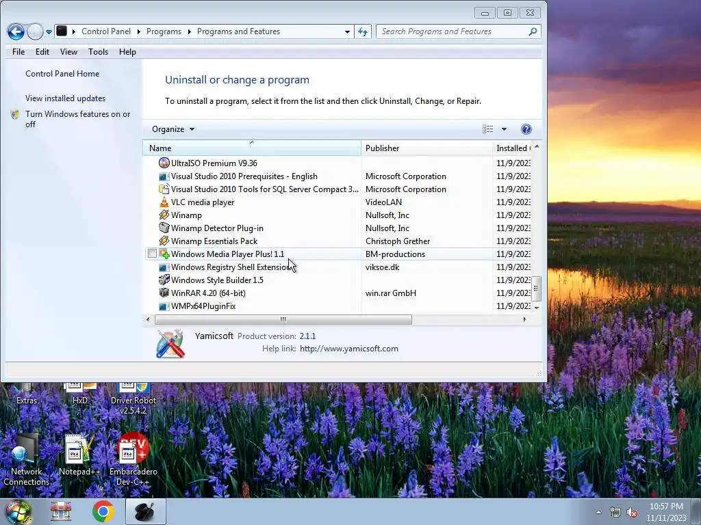Open help via the blue question mark icon
Screen dimensions: 701x525
point(526,129)
